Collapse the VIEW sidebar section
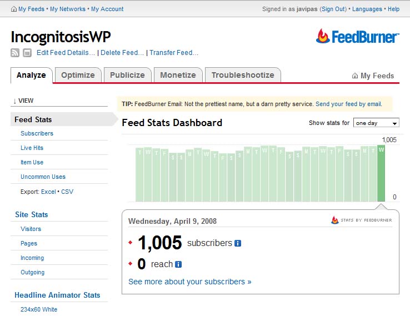The image size is (410, 316). pyautogui.click(x=23, y=101)
